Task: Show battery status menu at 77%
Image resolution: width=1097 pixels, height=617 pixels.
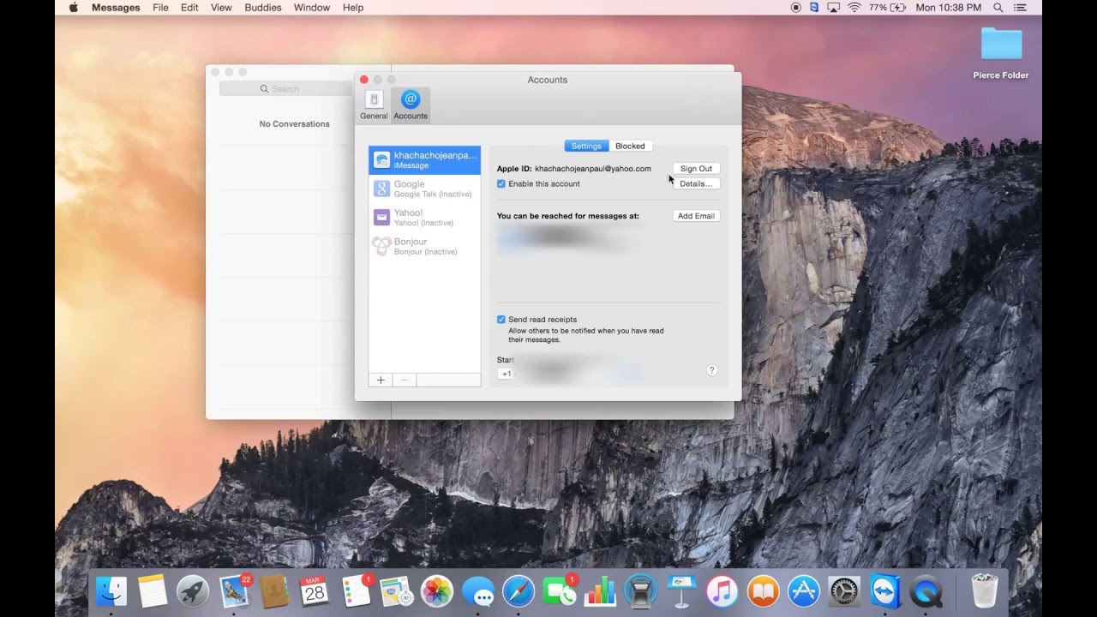Action: [887, 8]
